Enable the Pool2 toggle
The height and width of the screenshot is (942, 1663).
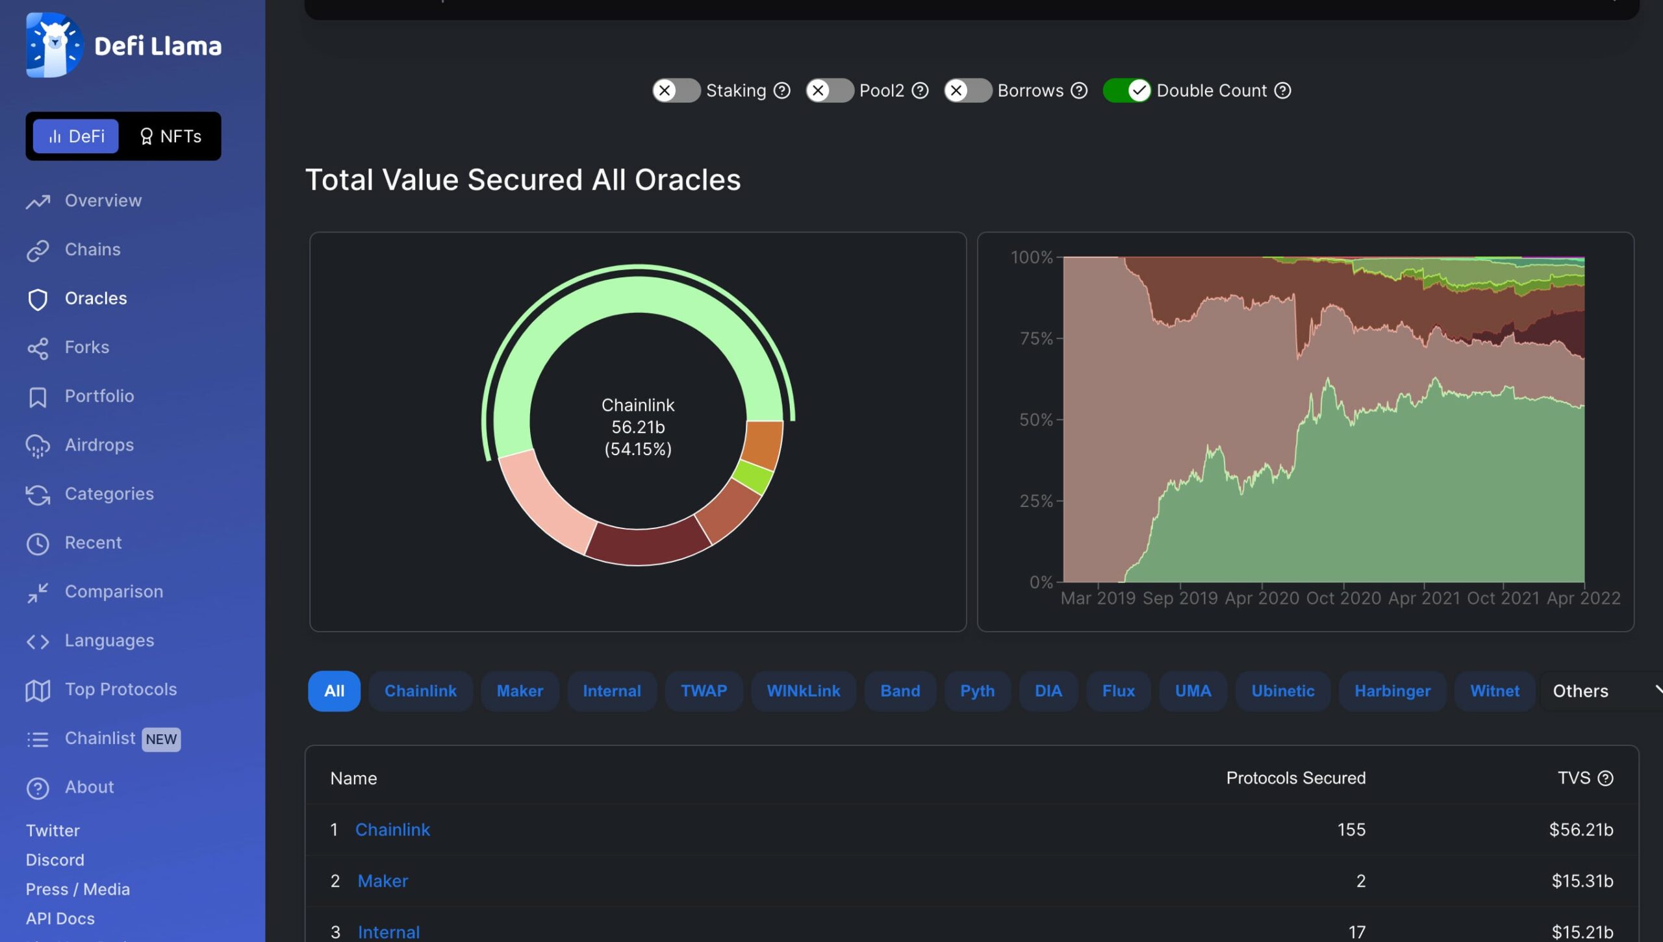click(x=830, y=90)
